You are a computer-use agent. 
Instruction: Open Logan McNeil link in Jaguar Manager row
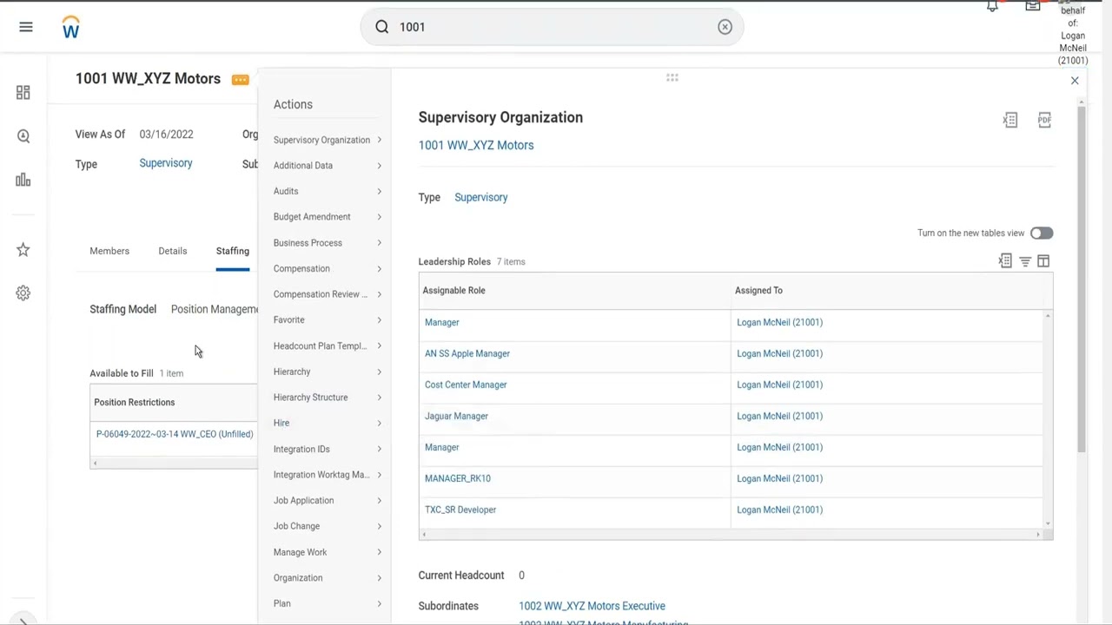(779, 416)
